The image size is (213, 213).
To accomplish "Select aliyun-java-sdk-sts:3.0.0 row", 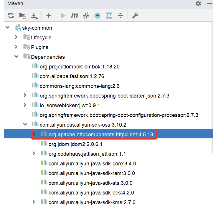I will tap(108, 183).
